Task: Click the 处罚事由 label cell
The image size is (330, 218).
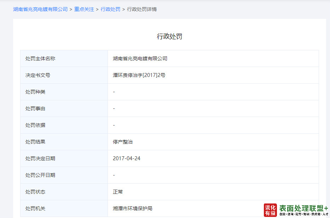Action: tap(64, 108)
